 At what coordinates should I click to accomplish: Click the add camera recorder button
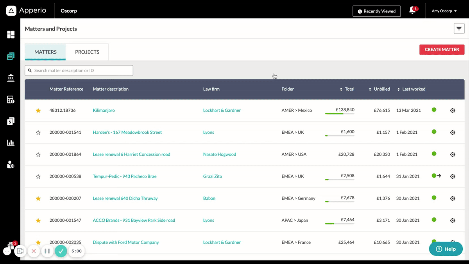pos(20,251)
